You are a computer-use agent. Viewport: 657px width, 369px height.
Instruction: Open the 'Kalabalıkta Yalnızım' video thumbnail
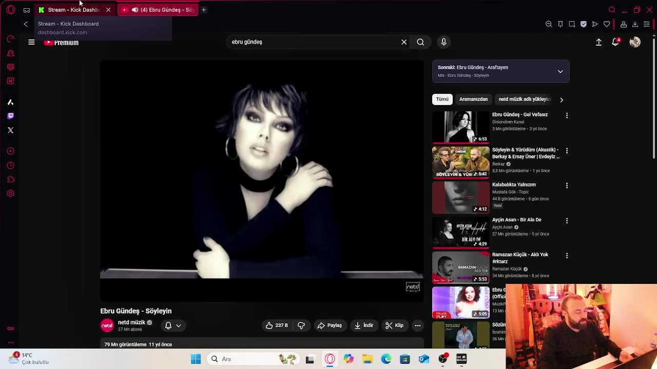460,197
